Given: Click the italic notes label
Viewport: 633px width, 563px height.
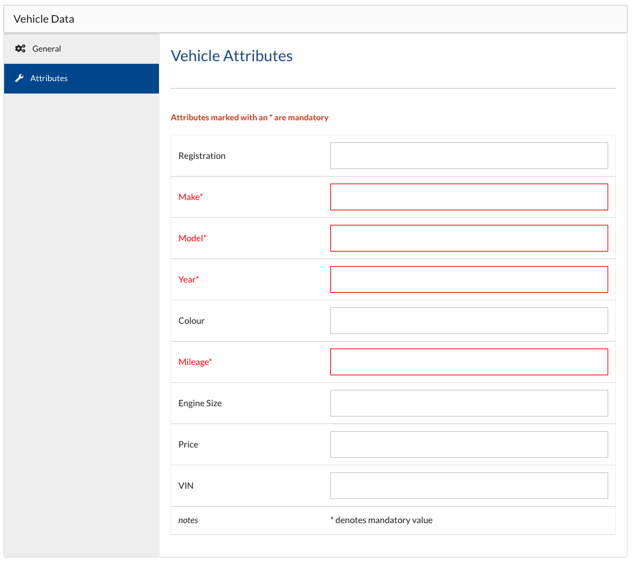Looking at the screenshot, I should tap(188, 520).
